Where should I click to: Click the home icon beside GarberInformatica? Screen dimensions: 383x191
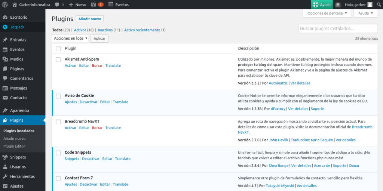click(x=15, y=4)
